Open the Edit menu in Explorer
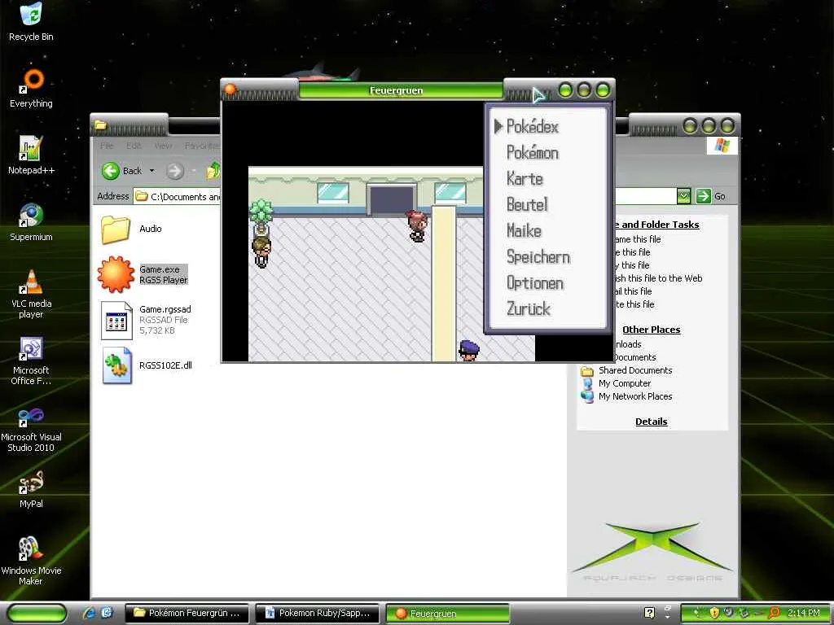 (x=134, y=146)
